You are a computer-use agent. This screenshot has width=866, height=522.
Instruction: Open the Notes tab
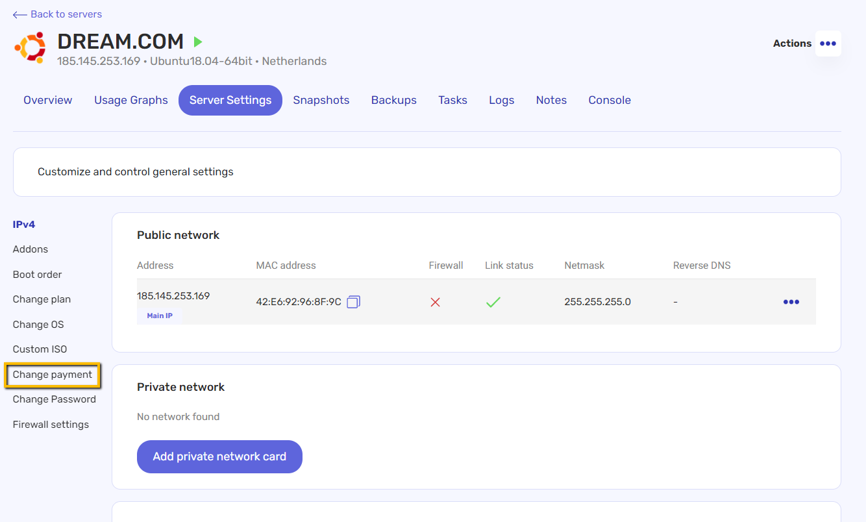point(551,100)
